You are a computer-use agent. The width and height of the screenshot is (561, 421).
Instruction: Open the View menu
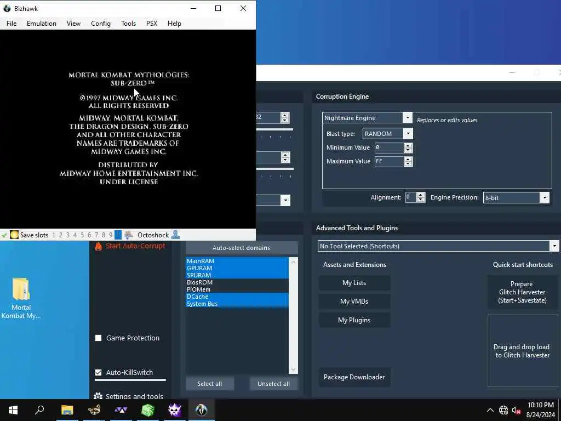point(73,23)
